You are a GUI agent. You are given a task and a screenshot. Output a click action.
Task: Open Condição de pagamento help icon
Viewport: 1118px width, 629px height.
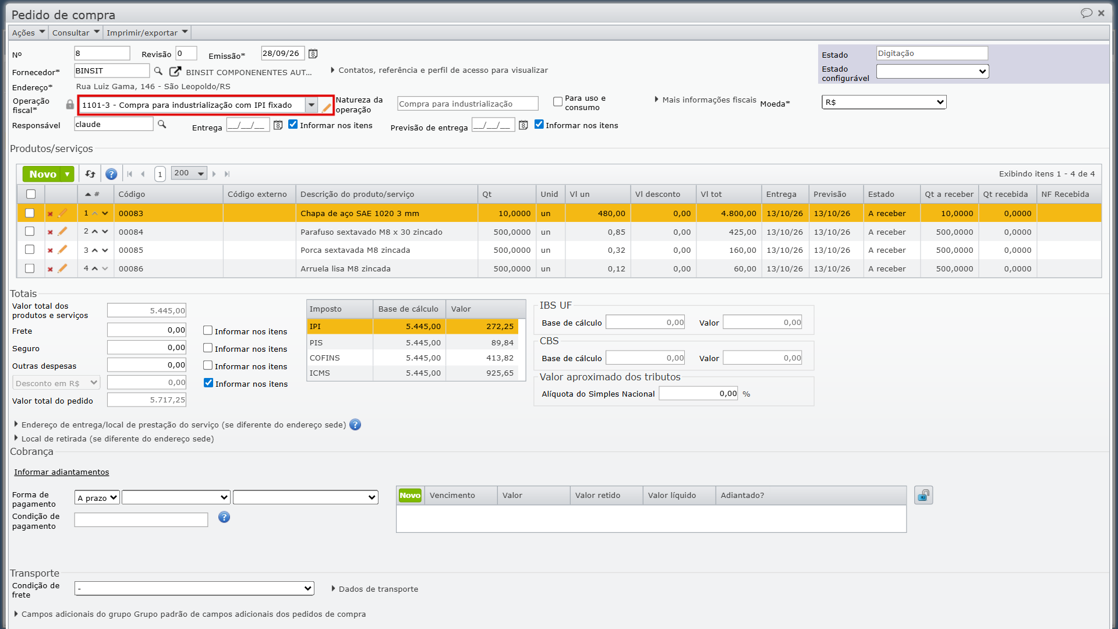[224, 517]
